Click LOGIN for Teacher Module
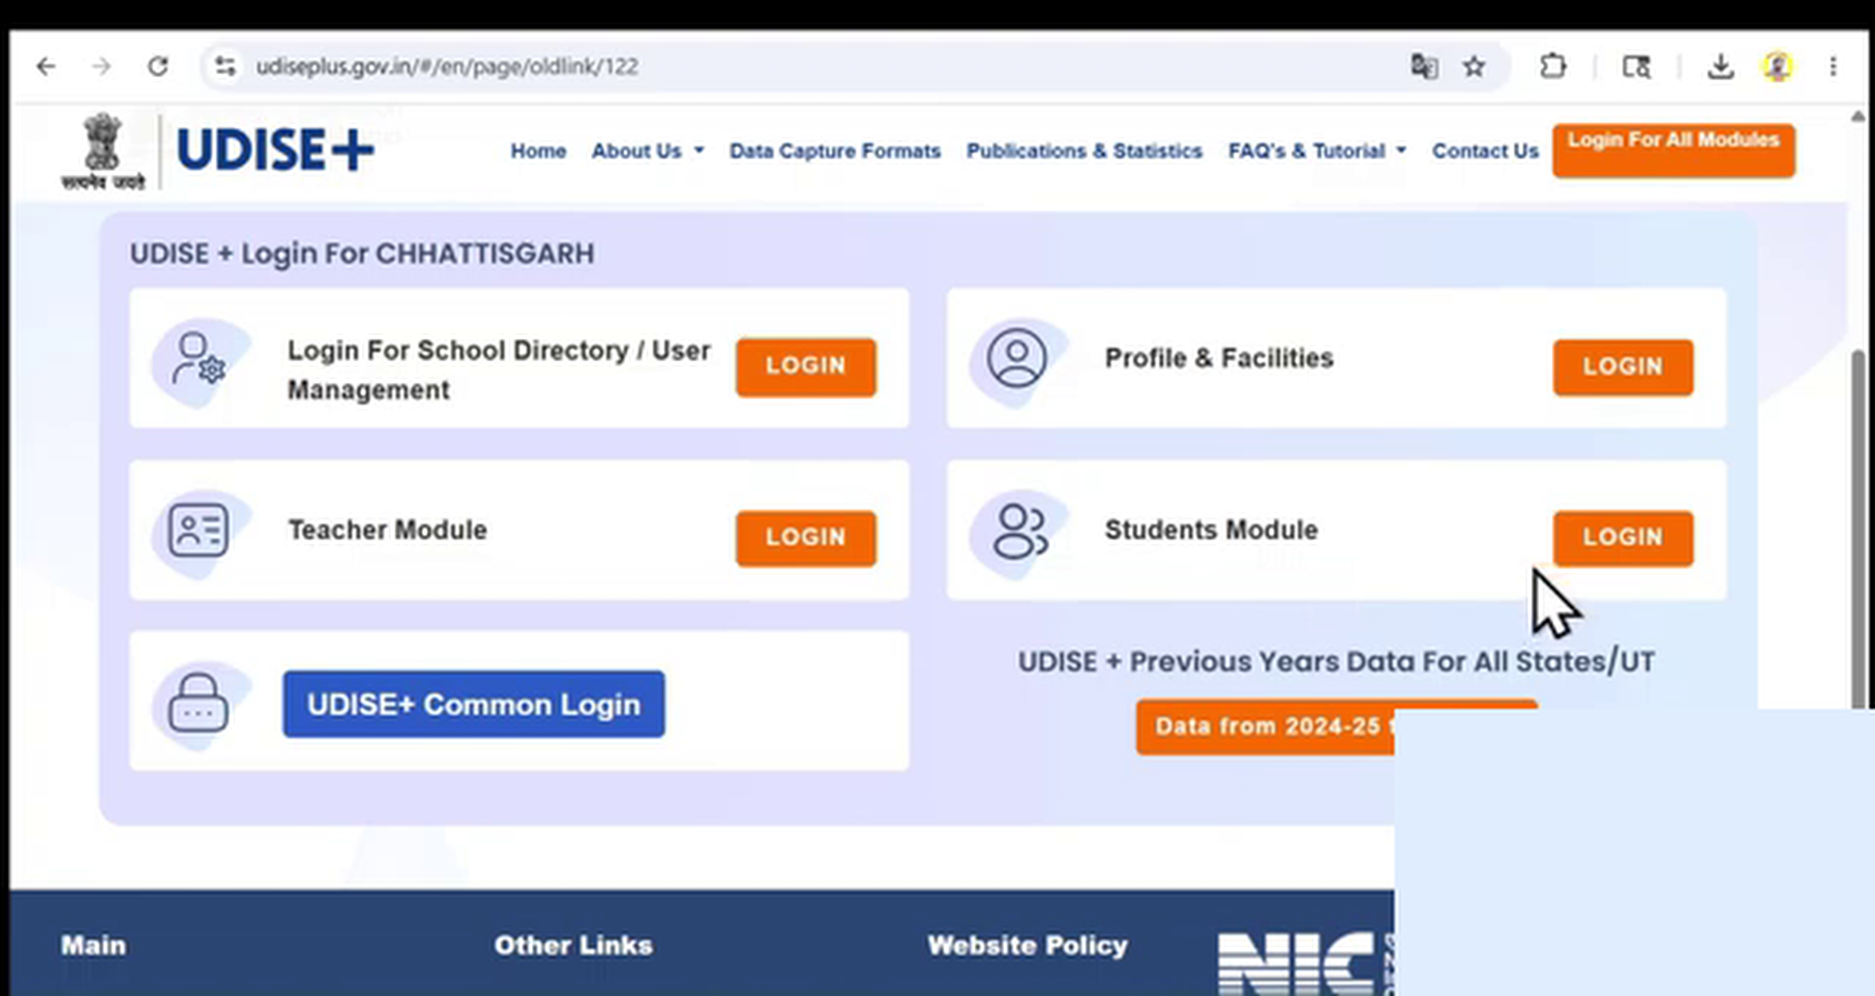The height and width of the screenshot is (996, 1875). pos(806,538)
